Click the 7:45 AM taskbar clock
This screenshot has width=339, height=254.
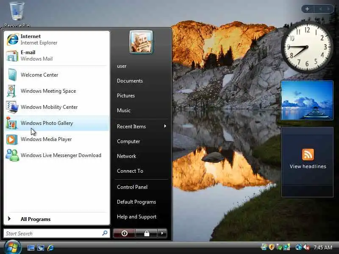click(323, 247)
